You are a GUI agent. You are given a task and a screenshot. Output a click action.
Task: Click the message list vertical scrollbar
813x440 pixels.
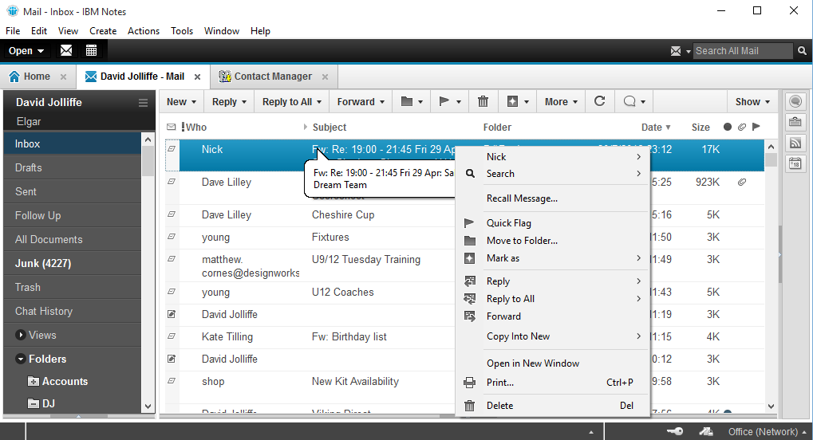click(x=771, y=279)
